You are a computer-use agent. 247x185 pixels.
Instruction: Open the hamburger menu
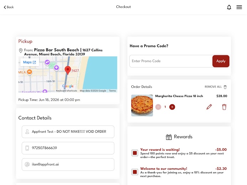point(239,7)
